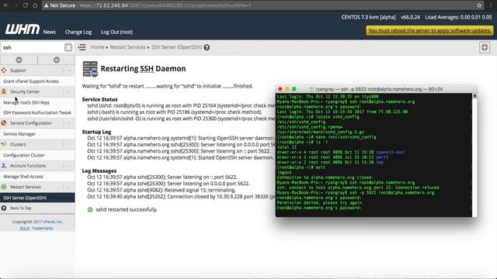Click the Back To Top arrow icon
497x279 pixels.
pos(4,208)
